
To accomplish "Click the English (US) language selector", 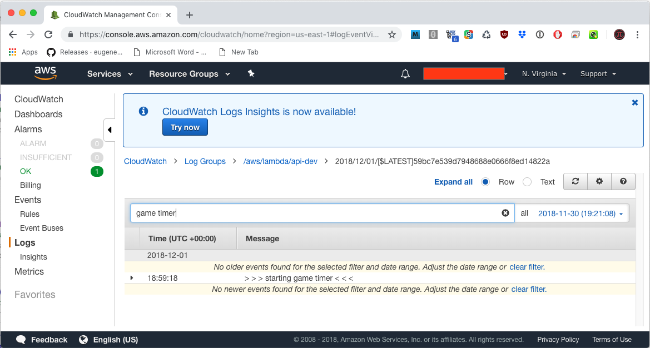I will [116, 340].
